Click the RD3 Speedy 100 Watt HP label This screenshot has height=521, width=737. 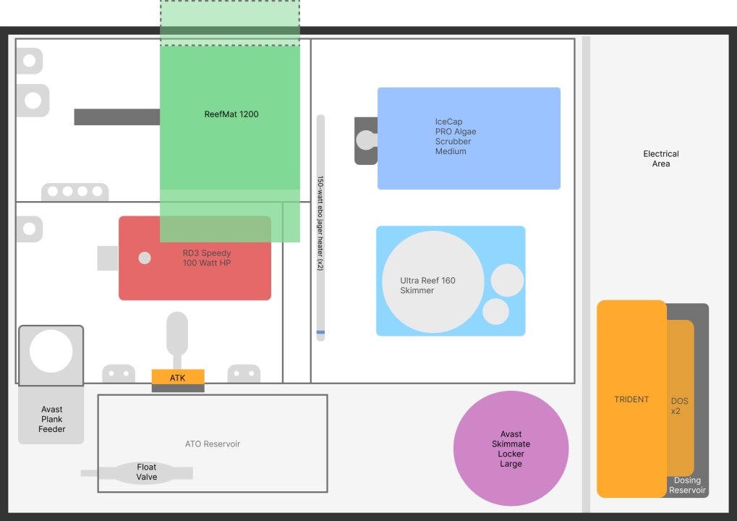(x=207, y=258)
